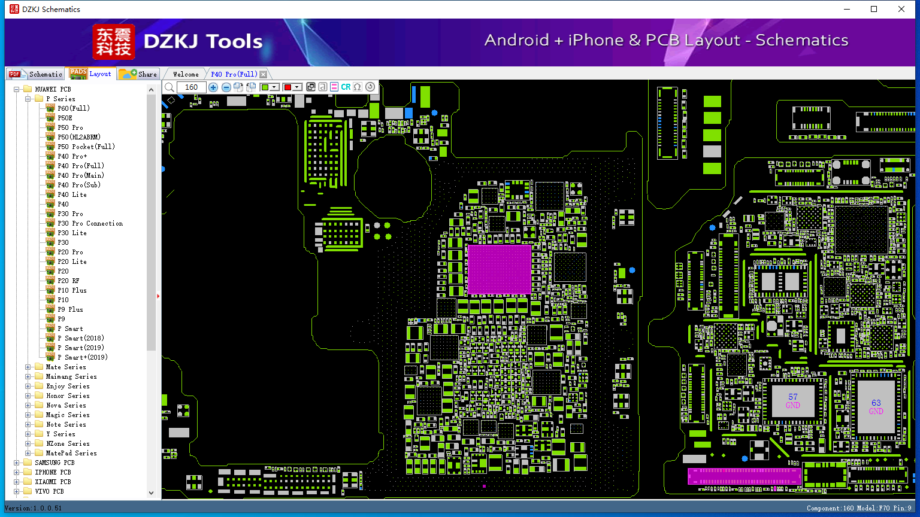Click the PADS icon beside P Smart(2019)
Screen dimensions: 920x517
[x=50, y=348]
